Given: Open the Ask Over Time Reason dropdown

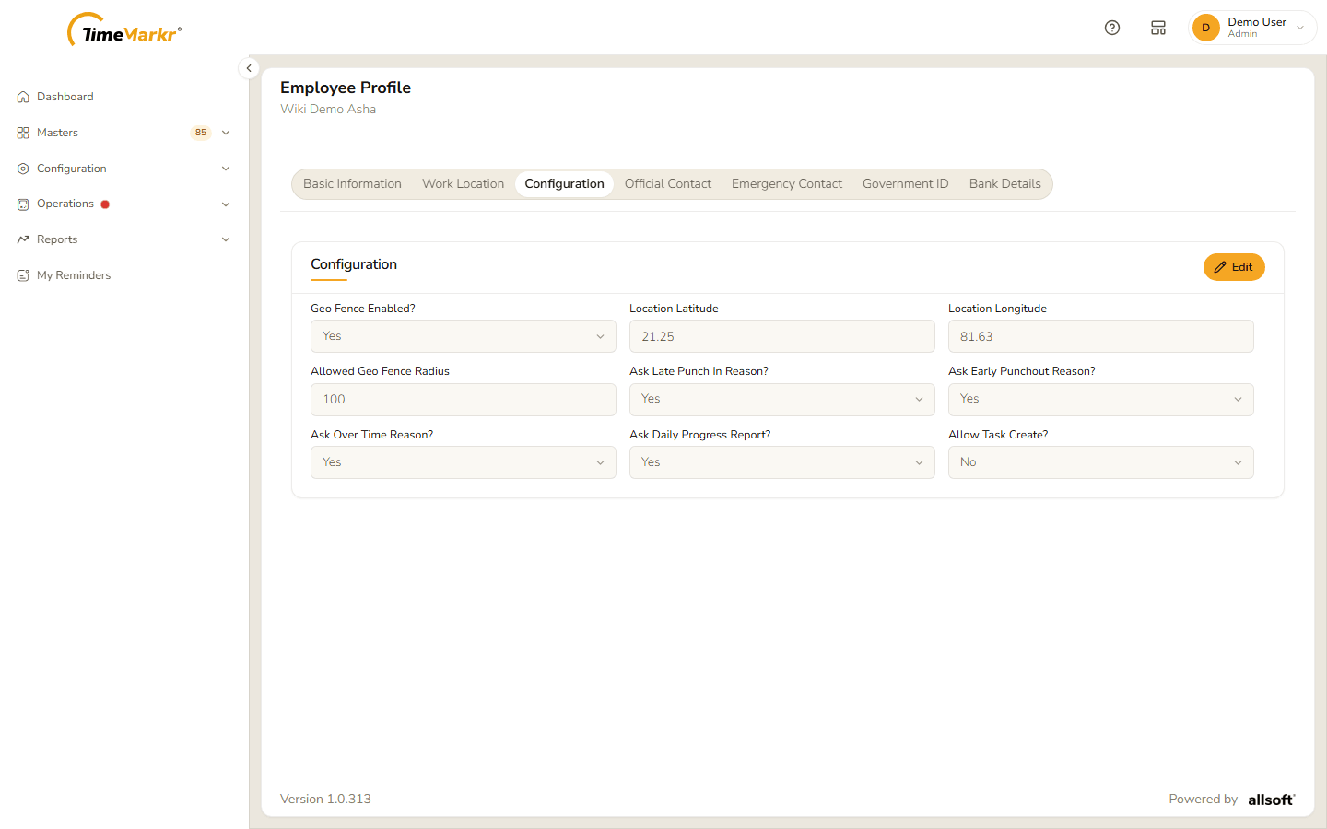Looking at the screenshot, I should click(464, 462).
